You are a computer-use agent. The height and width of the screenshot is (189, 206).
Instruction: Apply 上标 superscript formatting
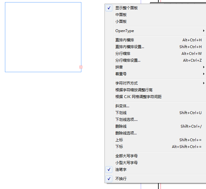click(156, 140)
